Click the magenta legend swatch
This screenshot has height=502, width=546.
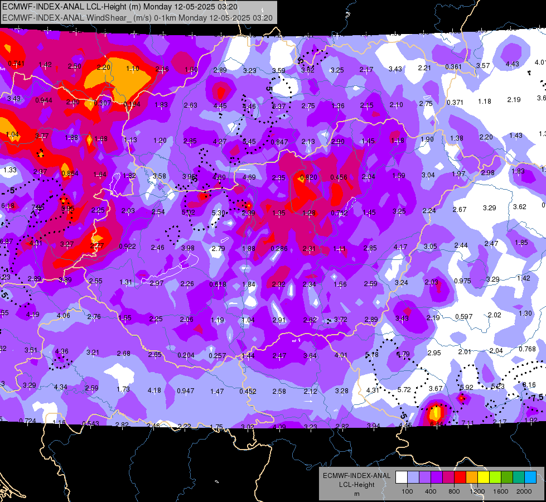click(448, 477)
